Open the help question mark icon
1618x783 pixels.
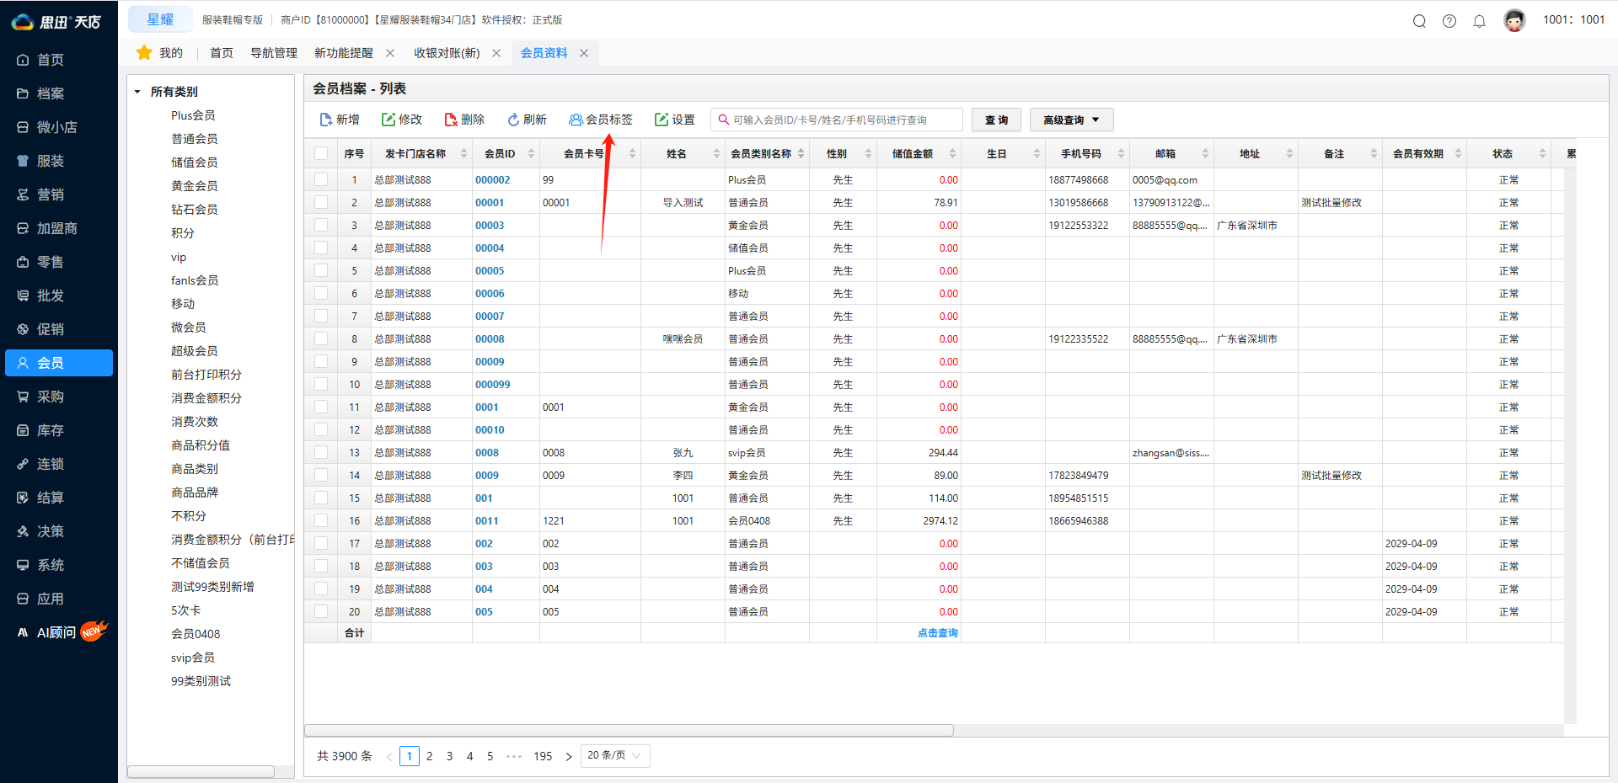click(x=1449, y=21)
